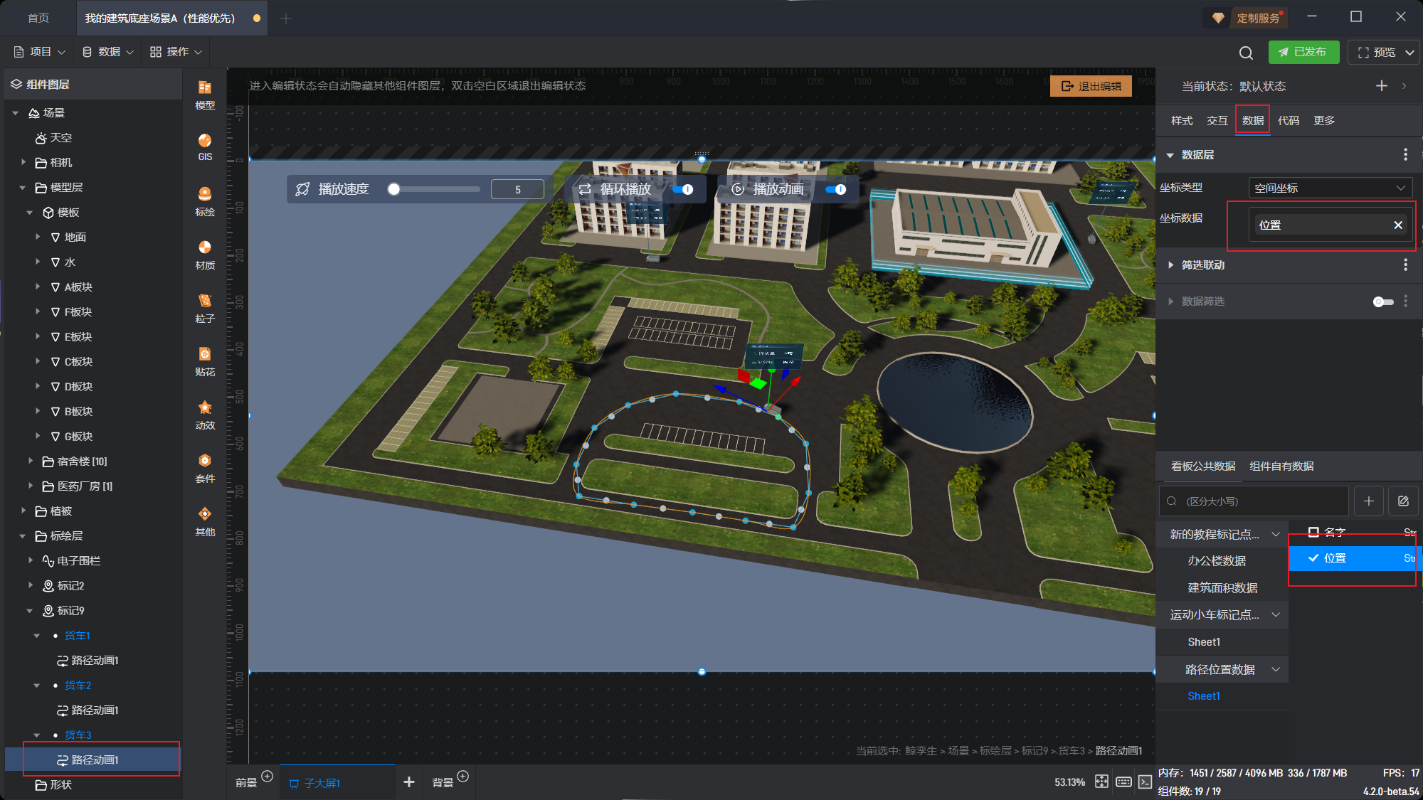The image size is (1423, 800).
Task: Select the GIS component icon
Action: pyautogui.click(x=205, y=146)
